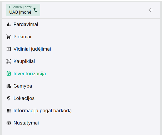Open Informacija pagal barkodą

(42, 111)
